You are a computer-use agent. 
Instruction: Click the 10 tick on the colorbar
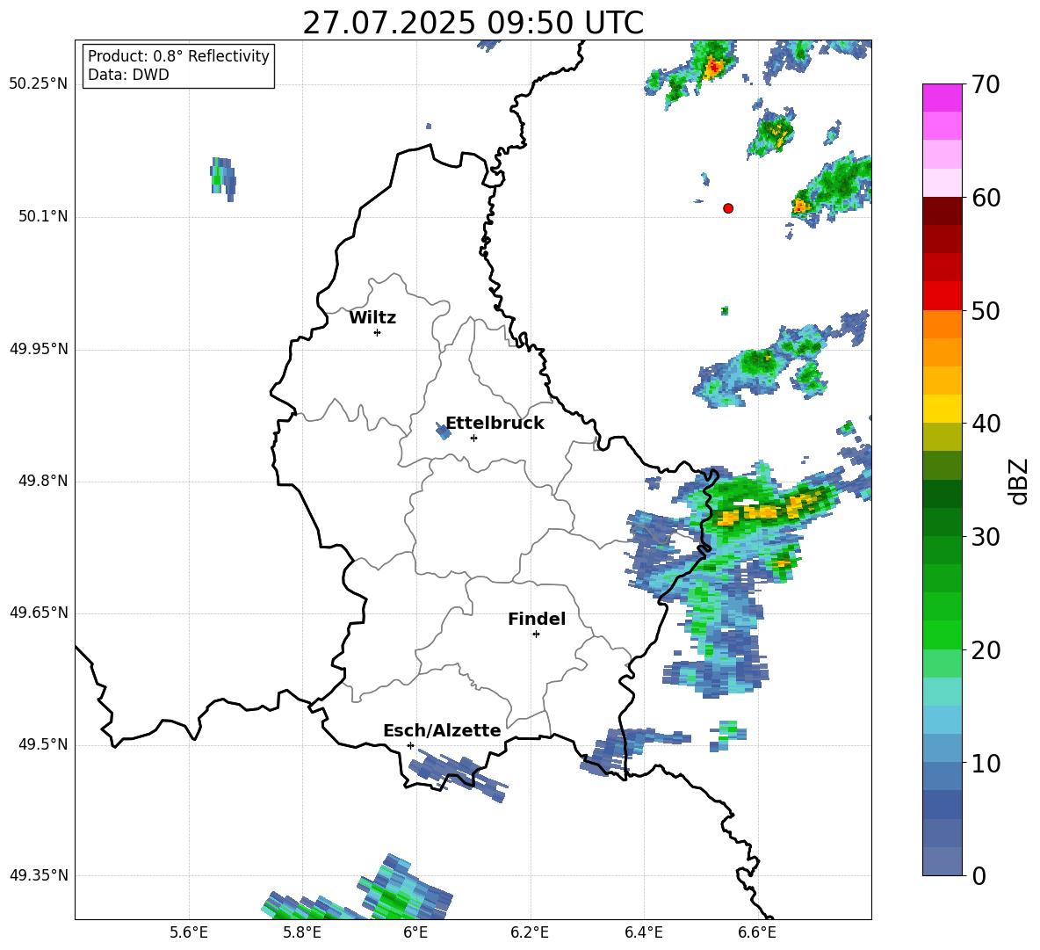tap(986, 763)
